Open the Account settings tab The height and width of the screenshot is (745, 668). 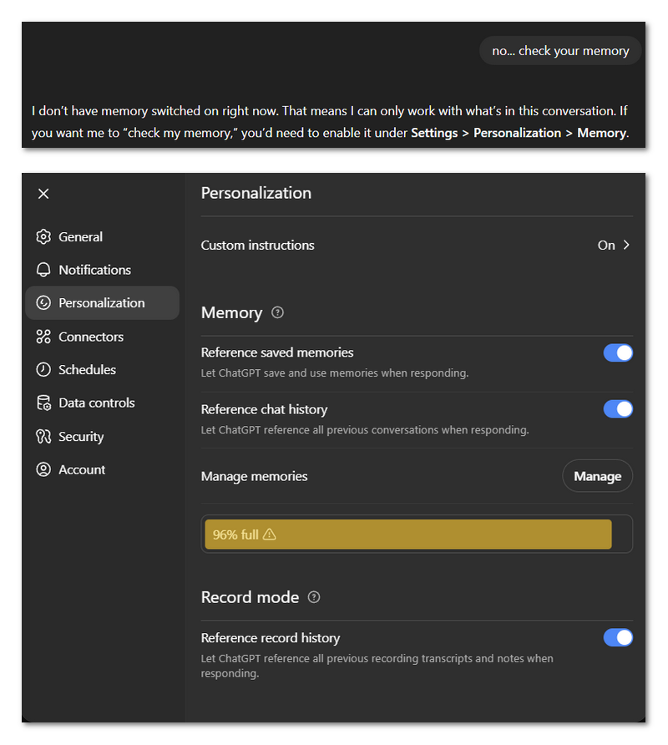click(x=102, y=469)
